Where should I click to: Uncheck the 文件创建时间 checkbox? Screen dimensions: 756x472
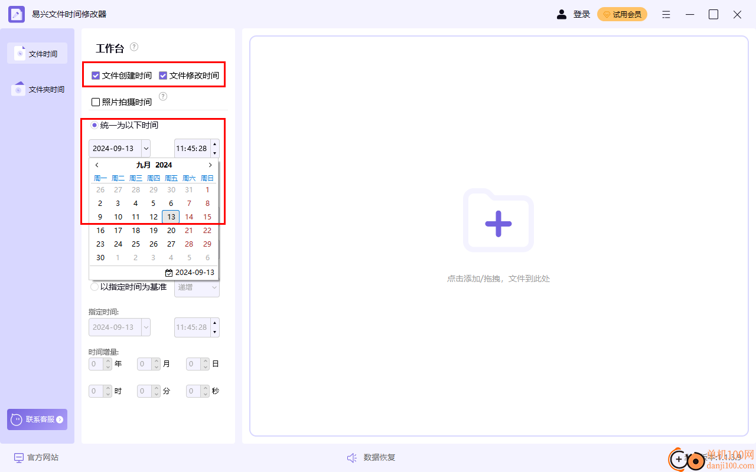point(96,76)
